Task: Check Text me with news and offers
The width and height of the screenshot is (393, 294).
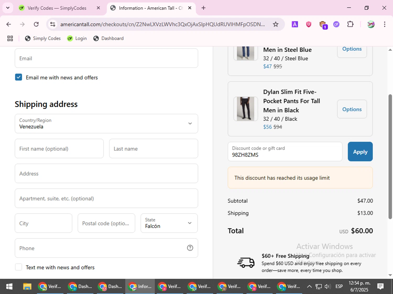Action: 18,267
